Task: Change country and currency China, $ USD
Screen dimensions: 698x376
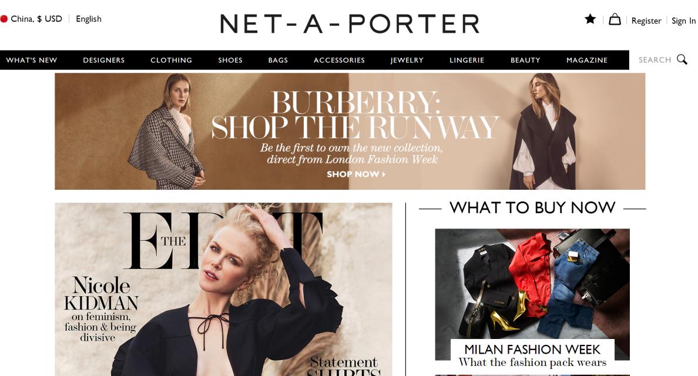Action: (36, 19)
